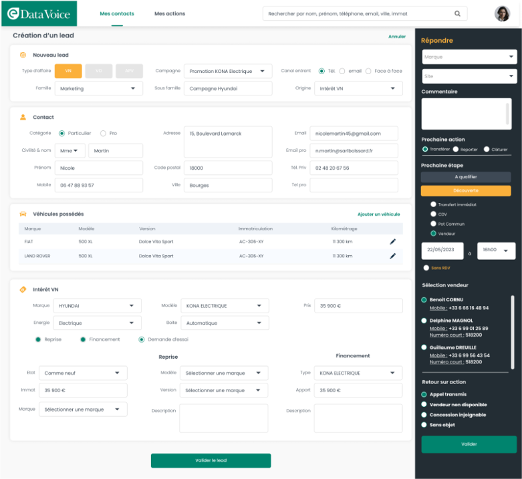Switch to Mes actions tab

tap(170, 13)
